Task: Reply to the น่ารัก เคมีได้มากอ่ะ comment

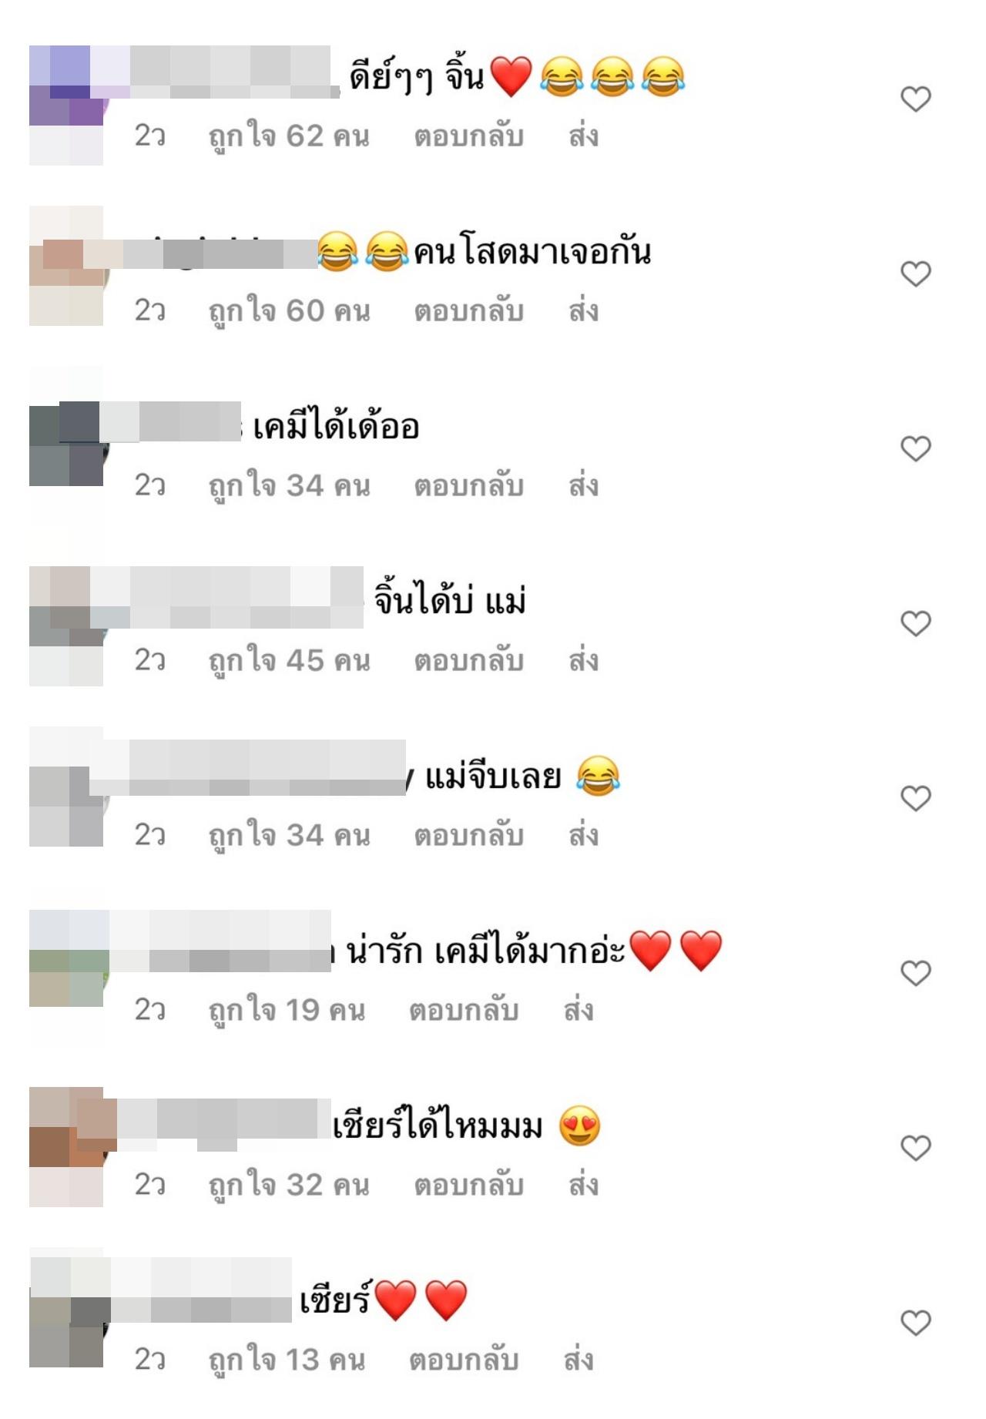Action: pyautogui.click(x=463, y=1011)
